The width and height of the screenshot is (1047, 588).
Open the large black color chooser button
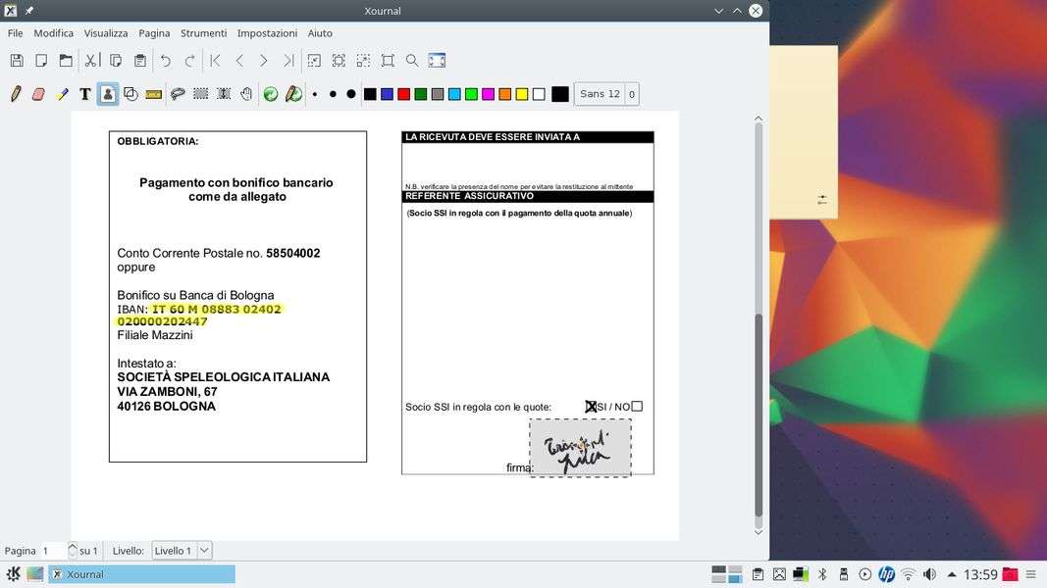point(560,94)
